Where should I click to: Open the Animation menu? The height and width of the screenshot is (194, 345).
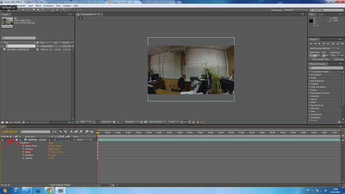pos(49,5)
